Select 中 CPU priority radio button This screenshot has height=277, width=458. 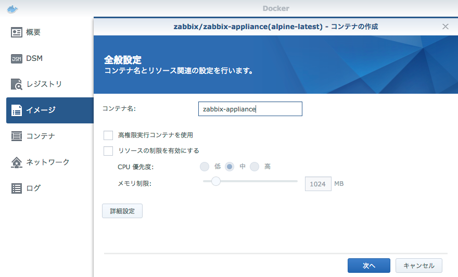click(x=230, y=167)
